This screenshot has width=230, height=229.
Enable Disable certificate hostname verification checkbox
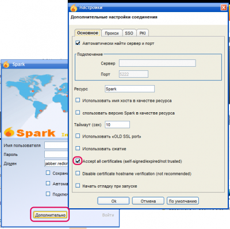click(78, 173)
